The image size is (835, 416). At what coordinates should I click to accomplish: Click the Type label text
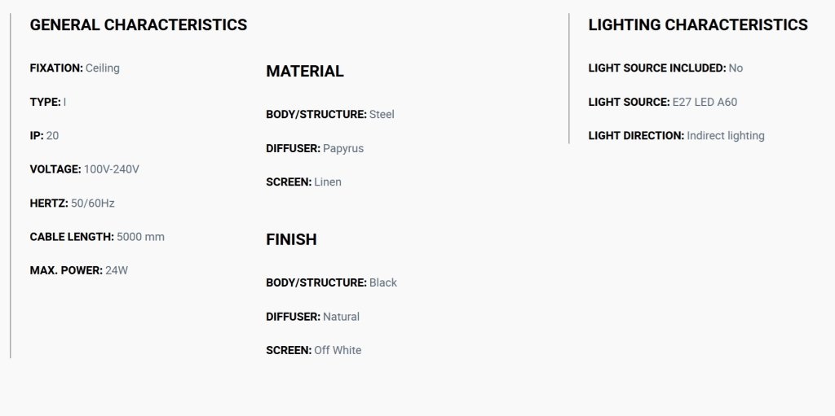click(x=46, y=102)
